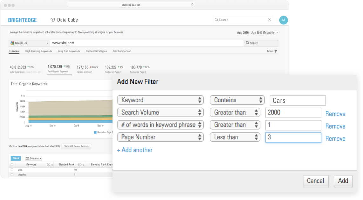Image resolution: width=363 pixels, height=200 pixels.
Task: Expand the Google US search engine dropdown
Action: point(29,43)
